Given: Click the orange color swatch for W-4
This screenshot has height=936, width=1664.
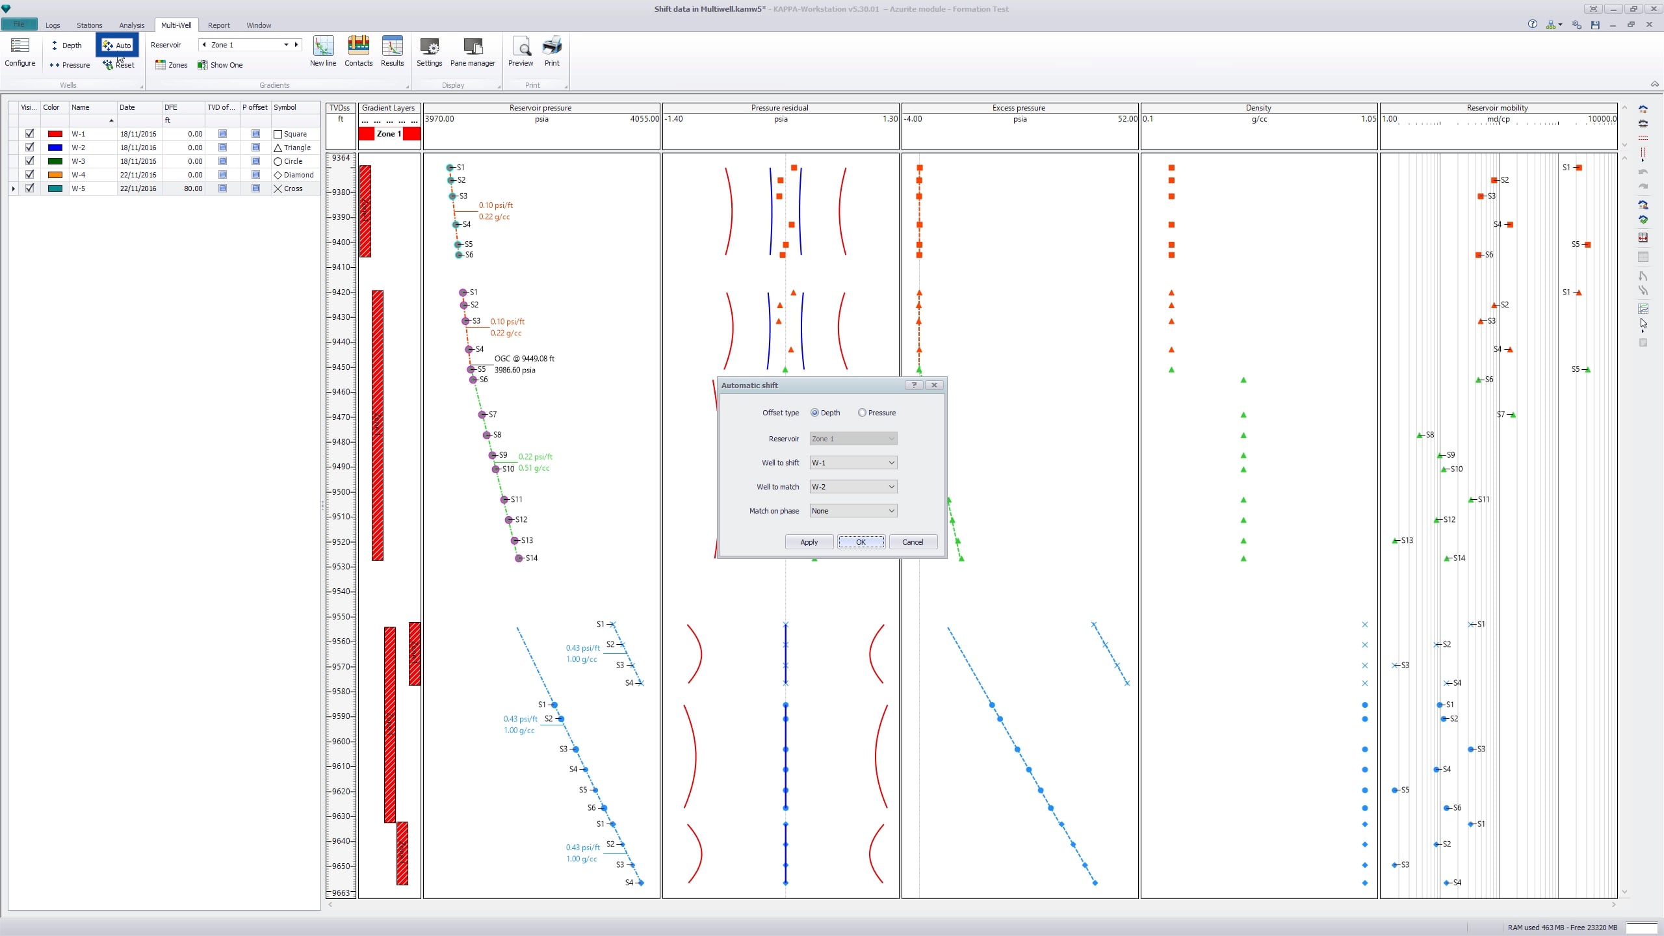Looking at the screenshot, I should (x=55, y=175).
